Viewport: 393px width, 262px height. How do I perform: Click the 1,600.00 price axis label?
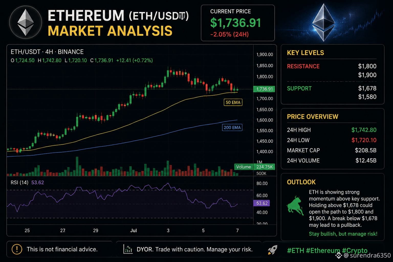[265, 120]
